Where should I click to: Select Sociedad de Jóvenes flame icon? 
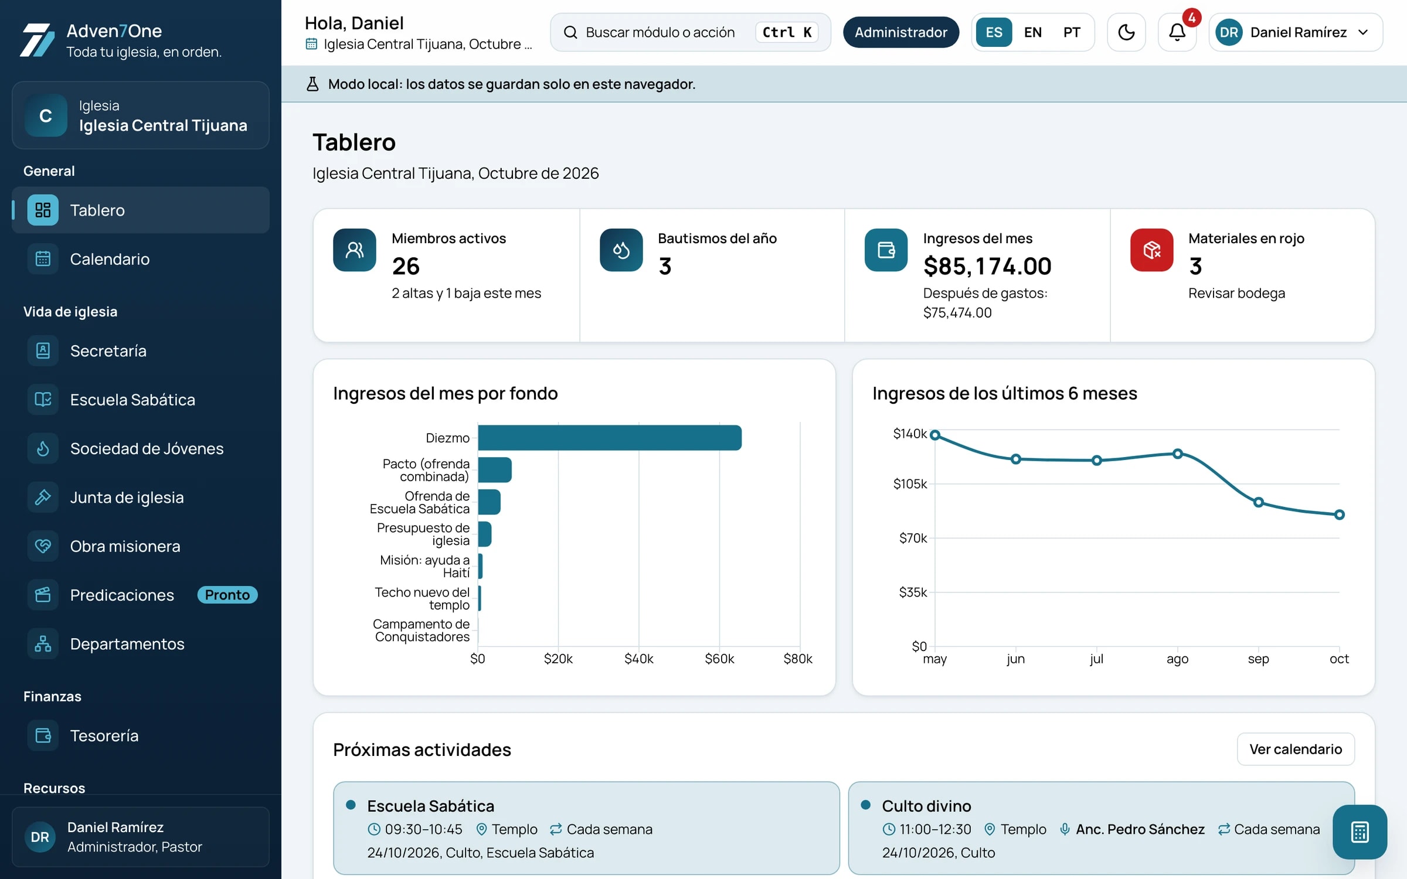point(43,448)
